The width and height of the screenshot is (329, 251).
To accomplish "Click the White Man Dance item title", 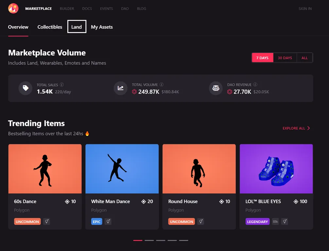I will click(x=111, y=202).
